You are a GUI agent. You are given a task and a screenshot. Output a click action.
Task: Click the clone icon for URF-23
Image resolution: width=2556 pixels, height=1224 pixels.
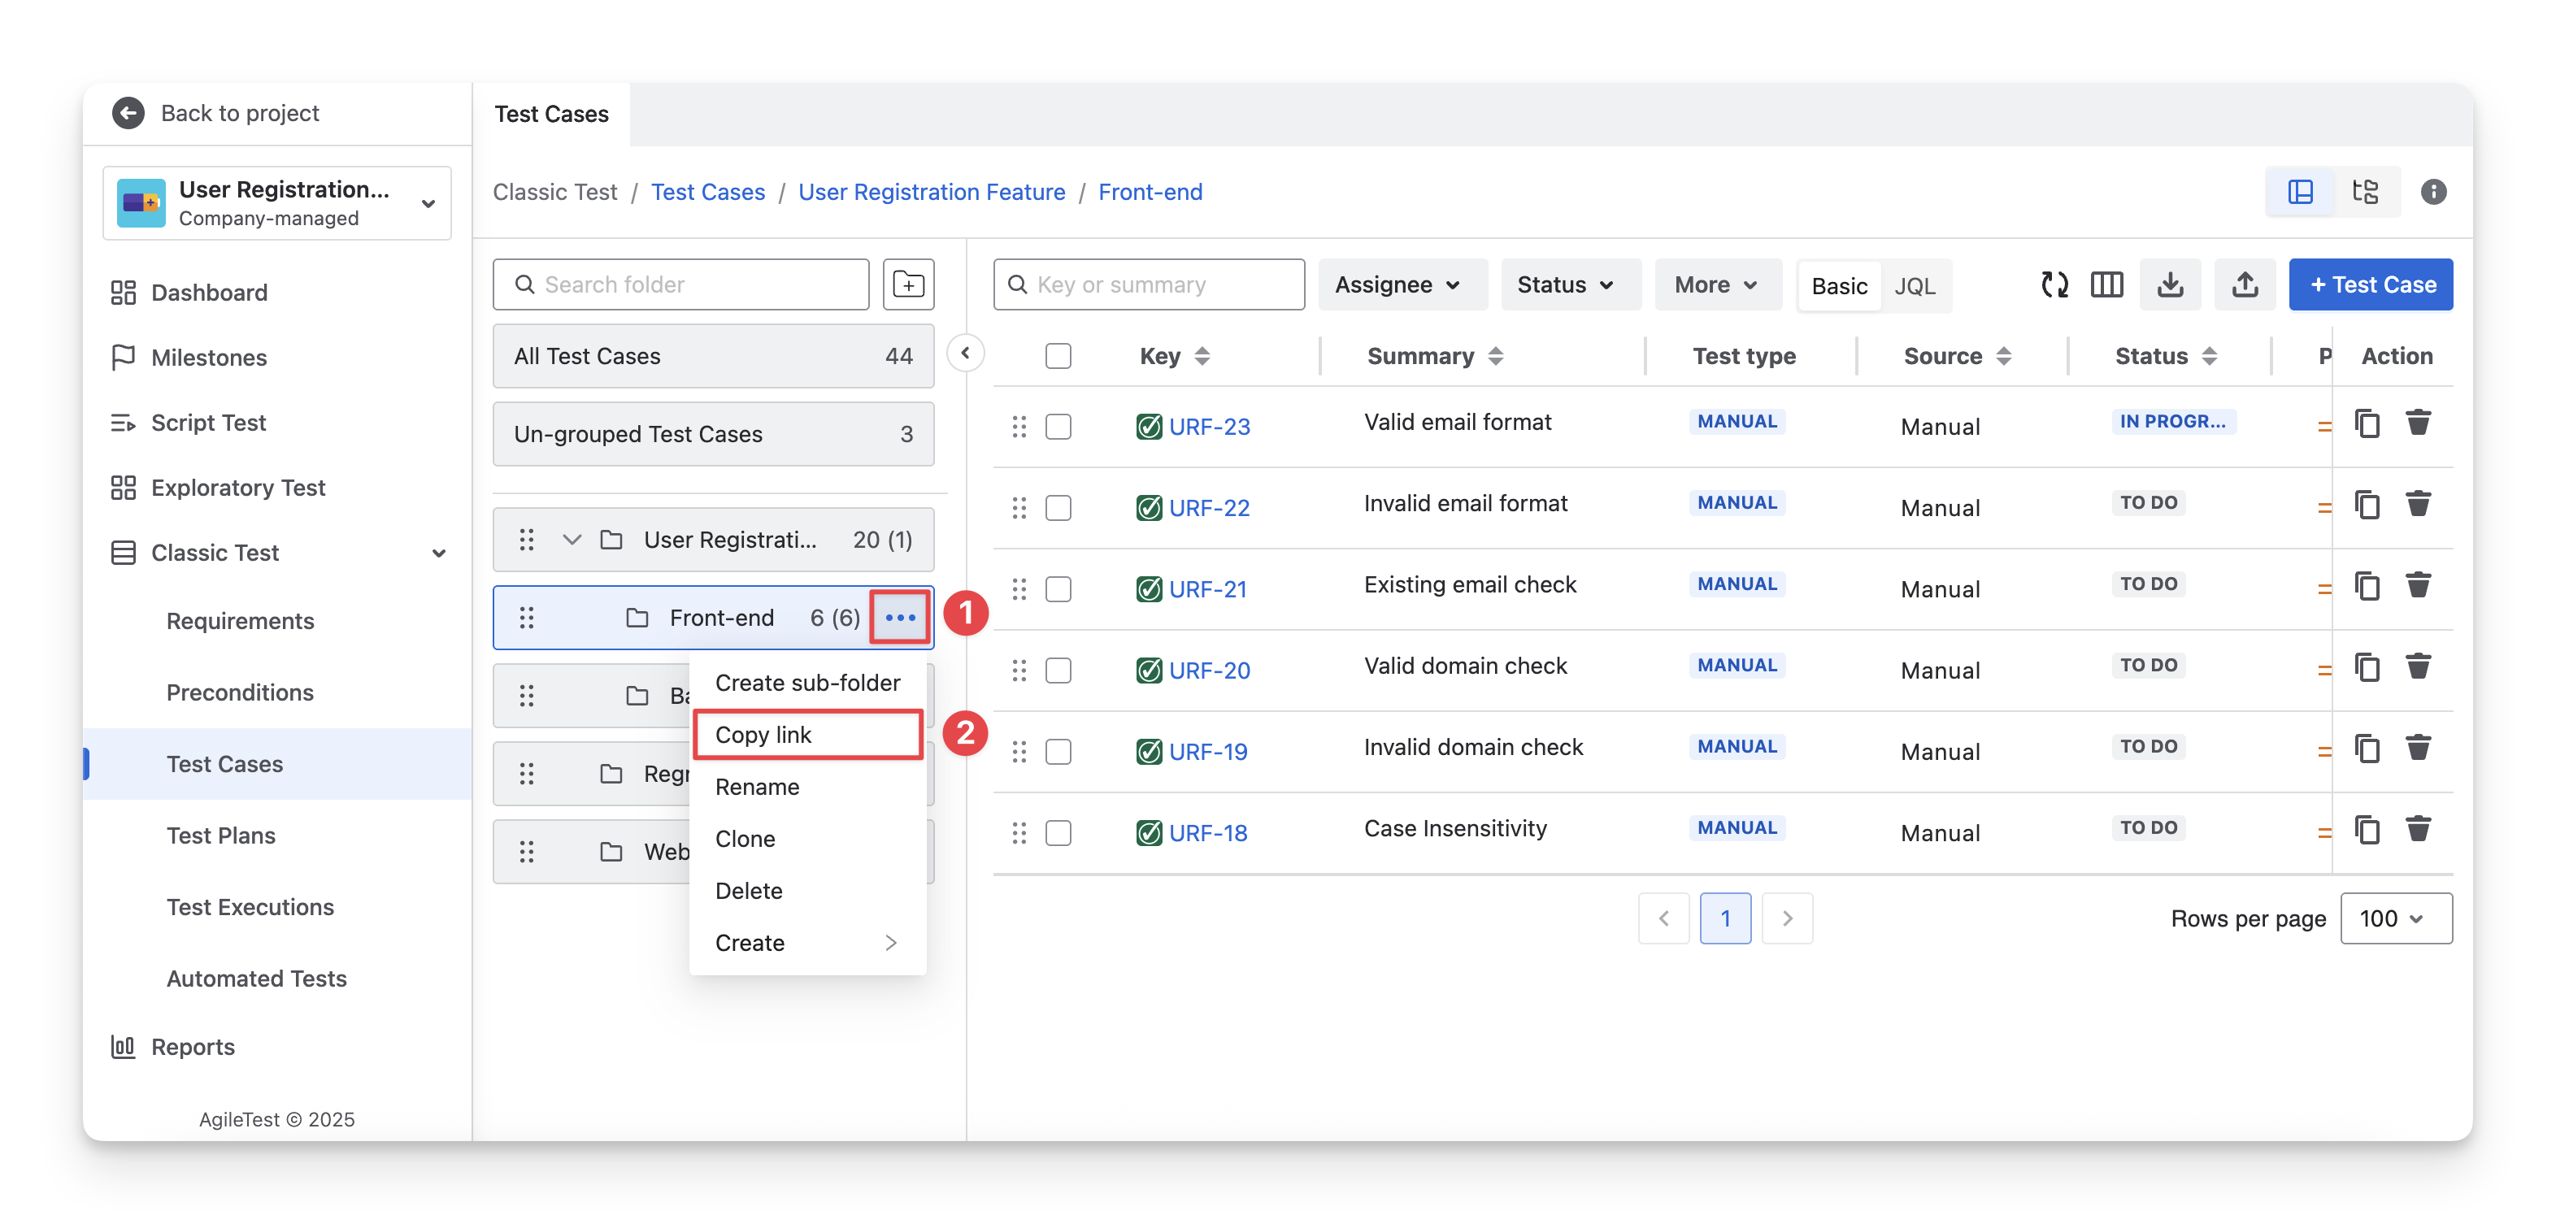click(x=2367, y=423)
